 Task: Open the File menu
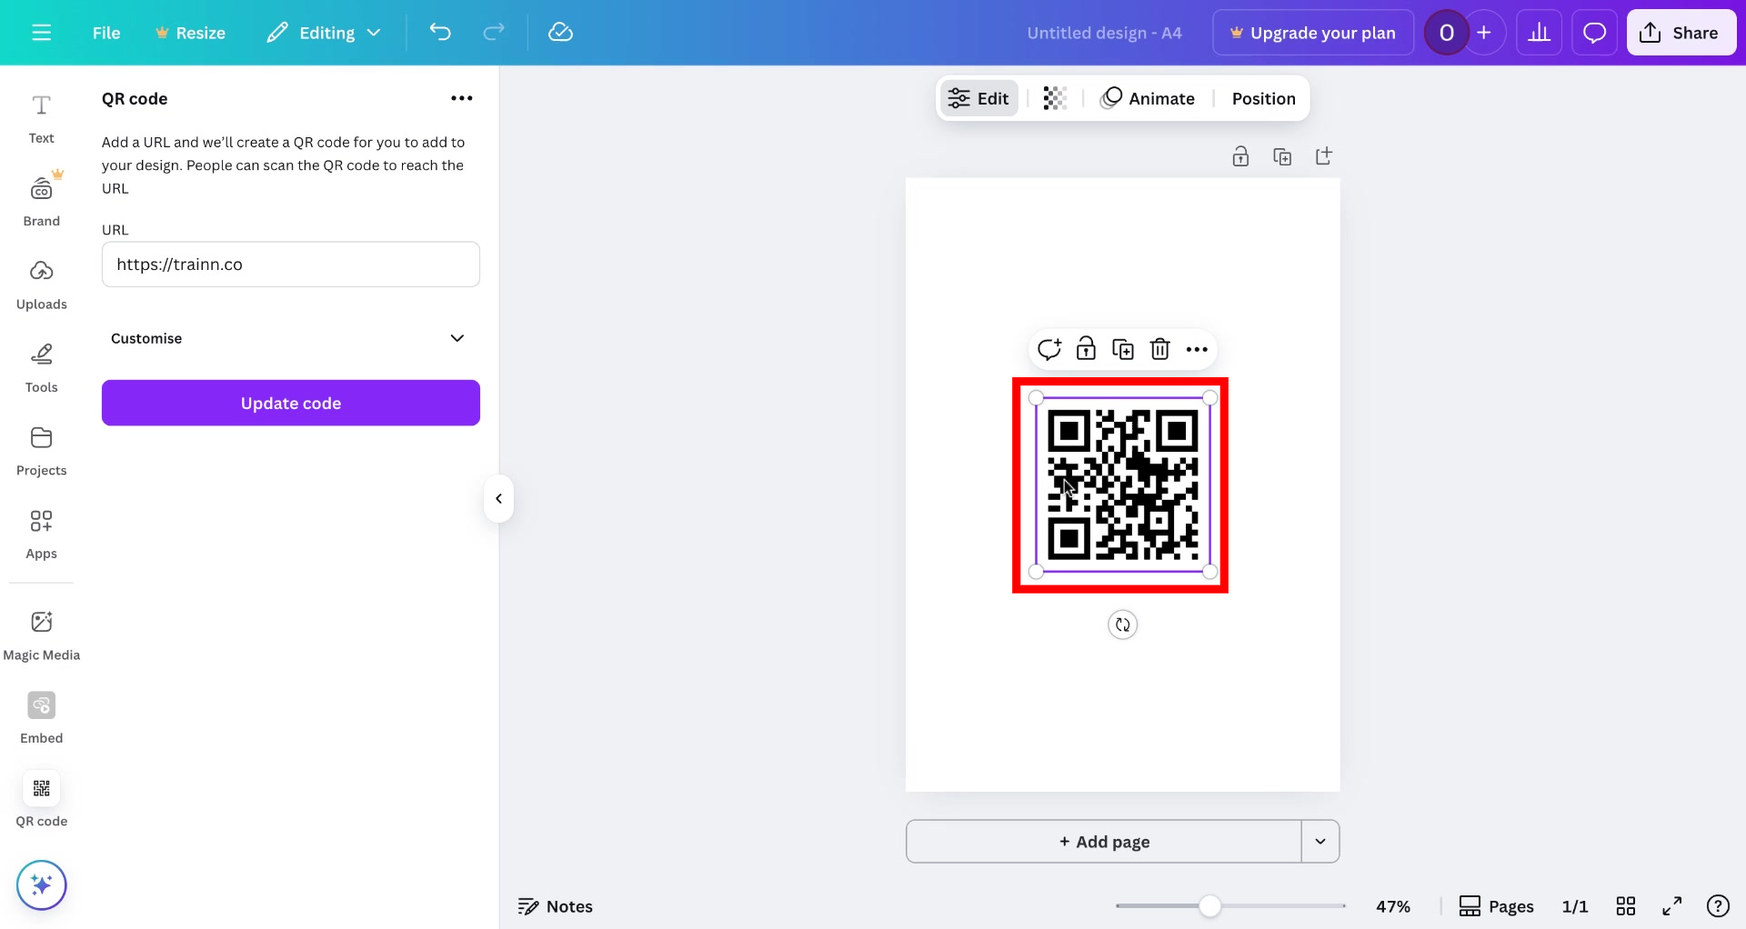click(x=106, y=32)
